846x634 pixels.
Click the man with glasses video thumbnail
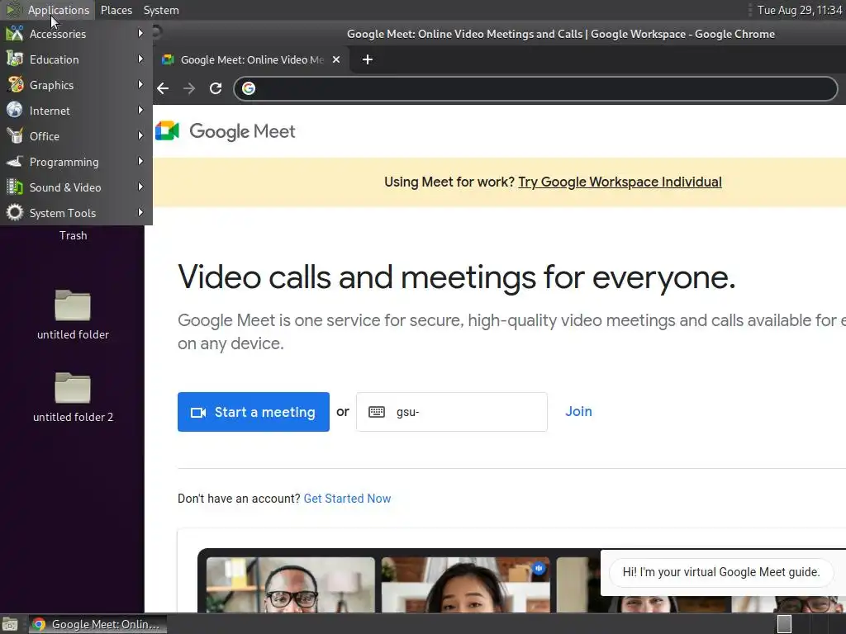point(291,585)
